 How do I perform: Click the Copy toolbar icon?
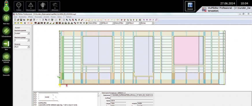pyautogui.click(x=46, y=20)
